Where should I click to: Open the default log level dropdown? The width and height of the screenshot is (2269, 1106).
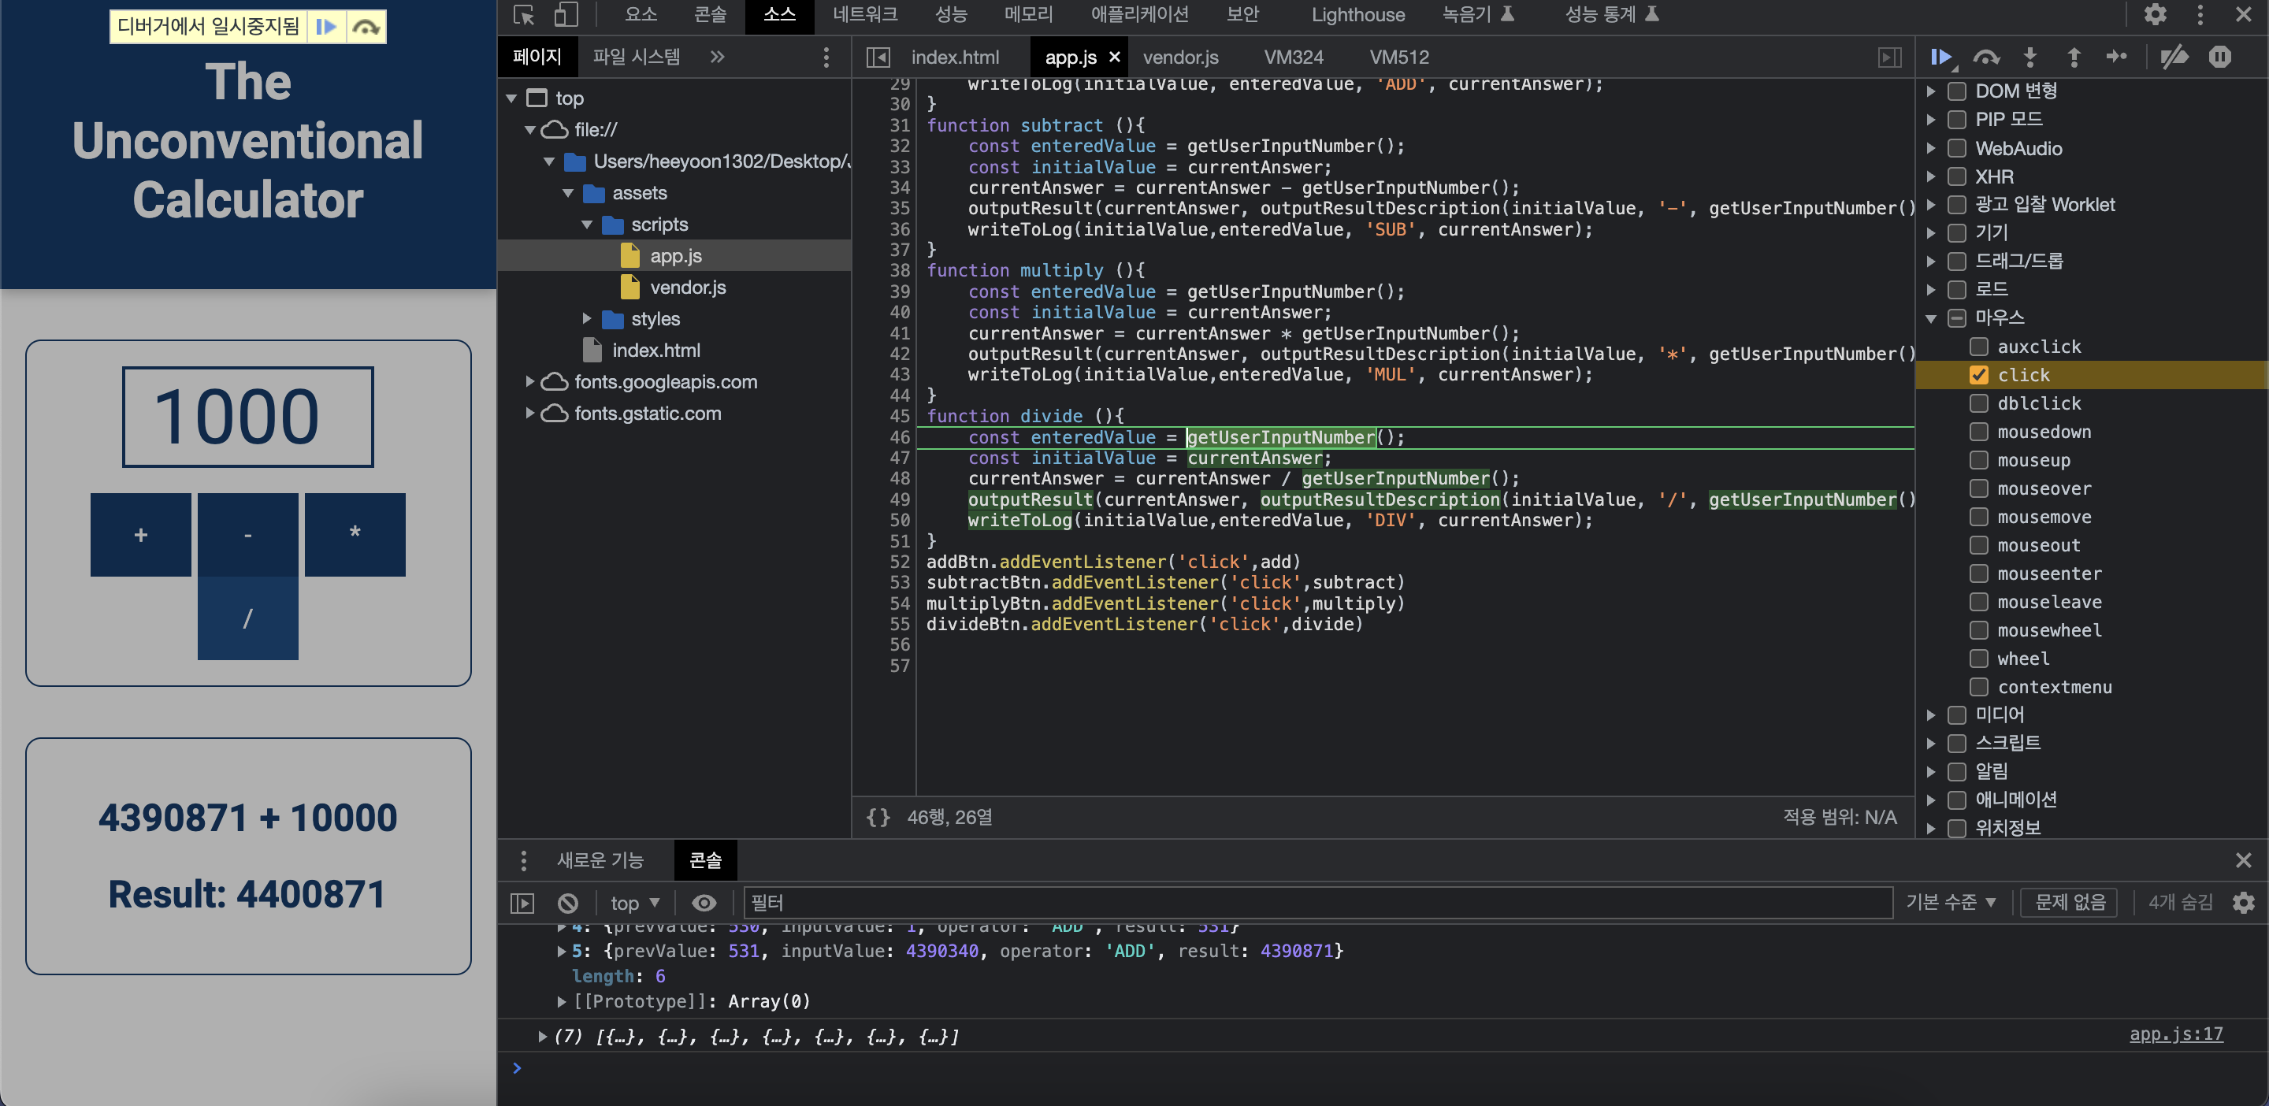tap(1950, 902)
